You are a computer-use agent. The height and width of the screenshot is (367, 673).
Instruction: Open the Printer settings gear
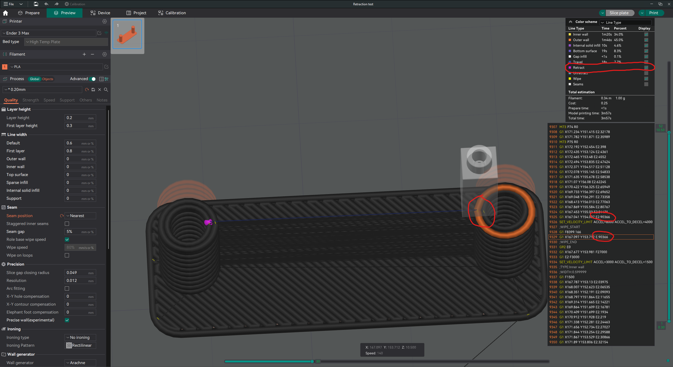pos(105,21)
